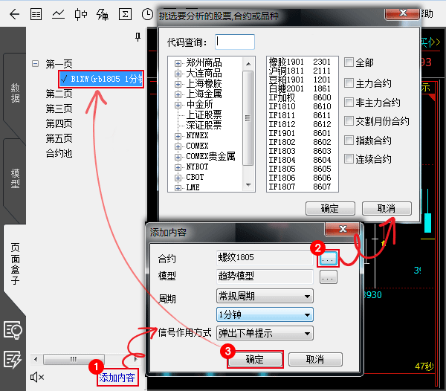Click the clock icon in toolbar
The height and width of the screenshot is (391, 446).
point(148,13)
